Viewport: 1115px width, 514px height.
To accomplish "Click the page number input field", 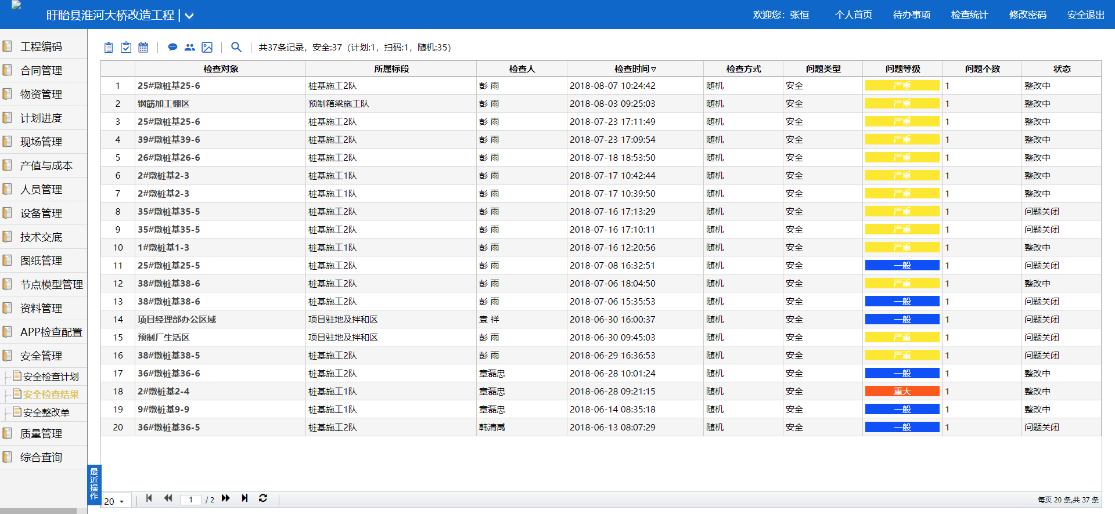I will [190, 499].
